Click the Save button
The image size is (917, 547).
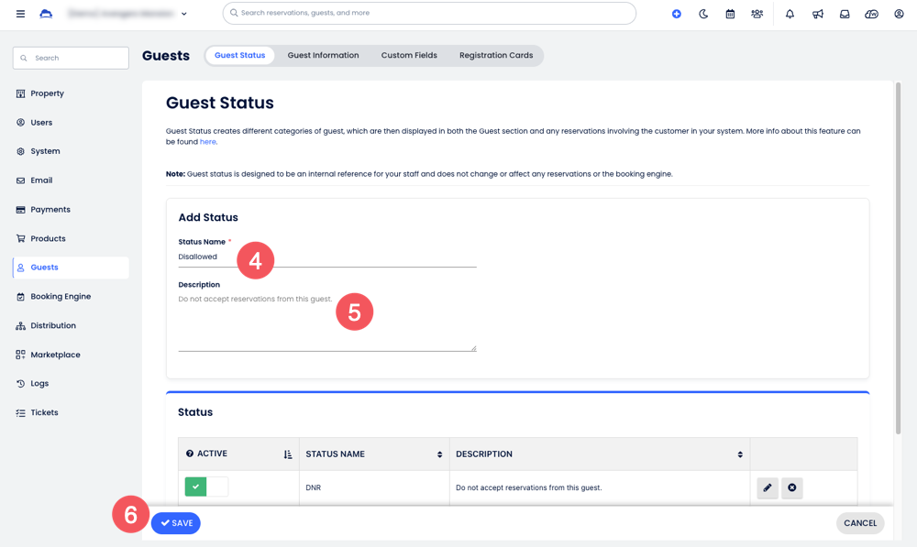[176, 523]
